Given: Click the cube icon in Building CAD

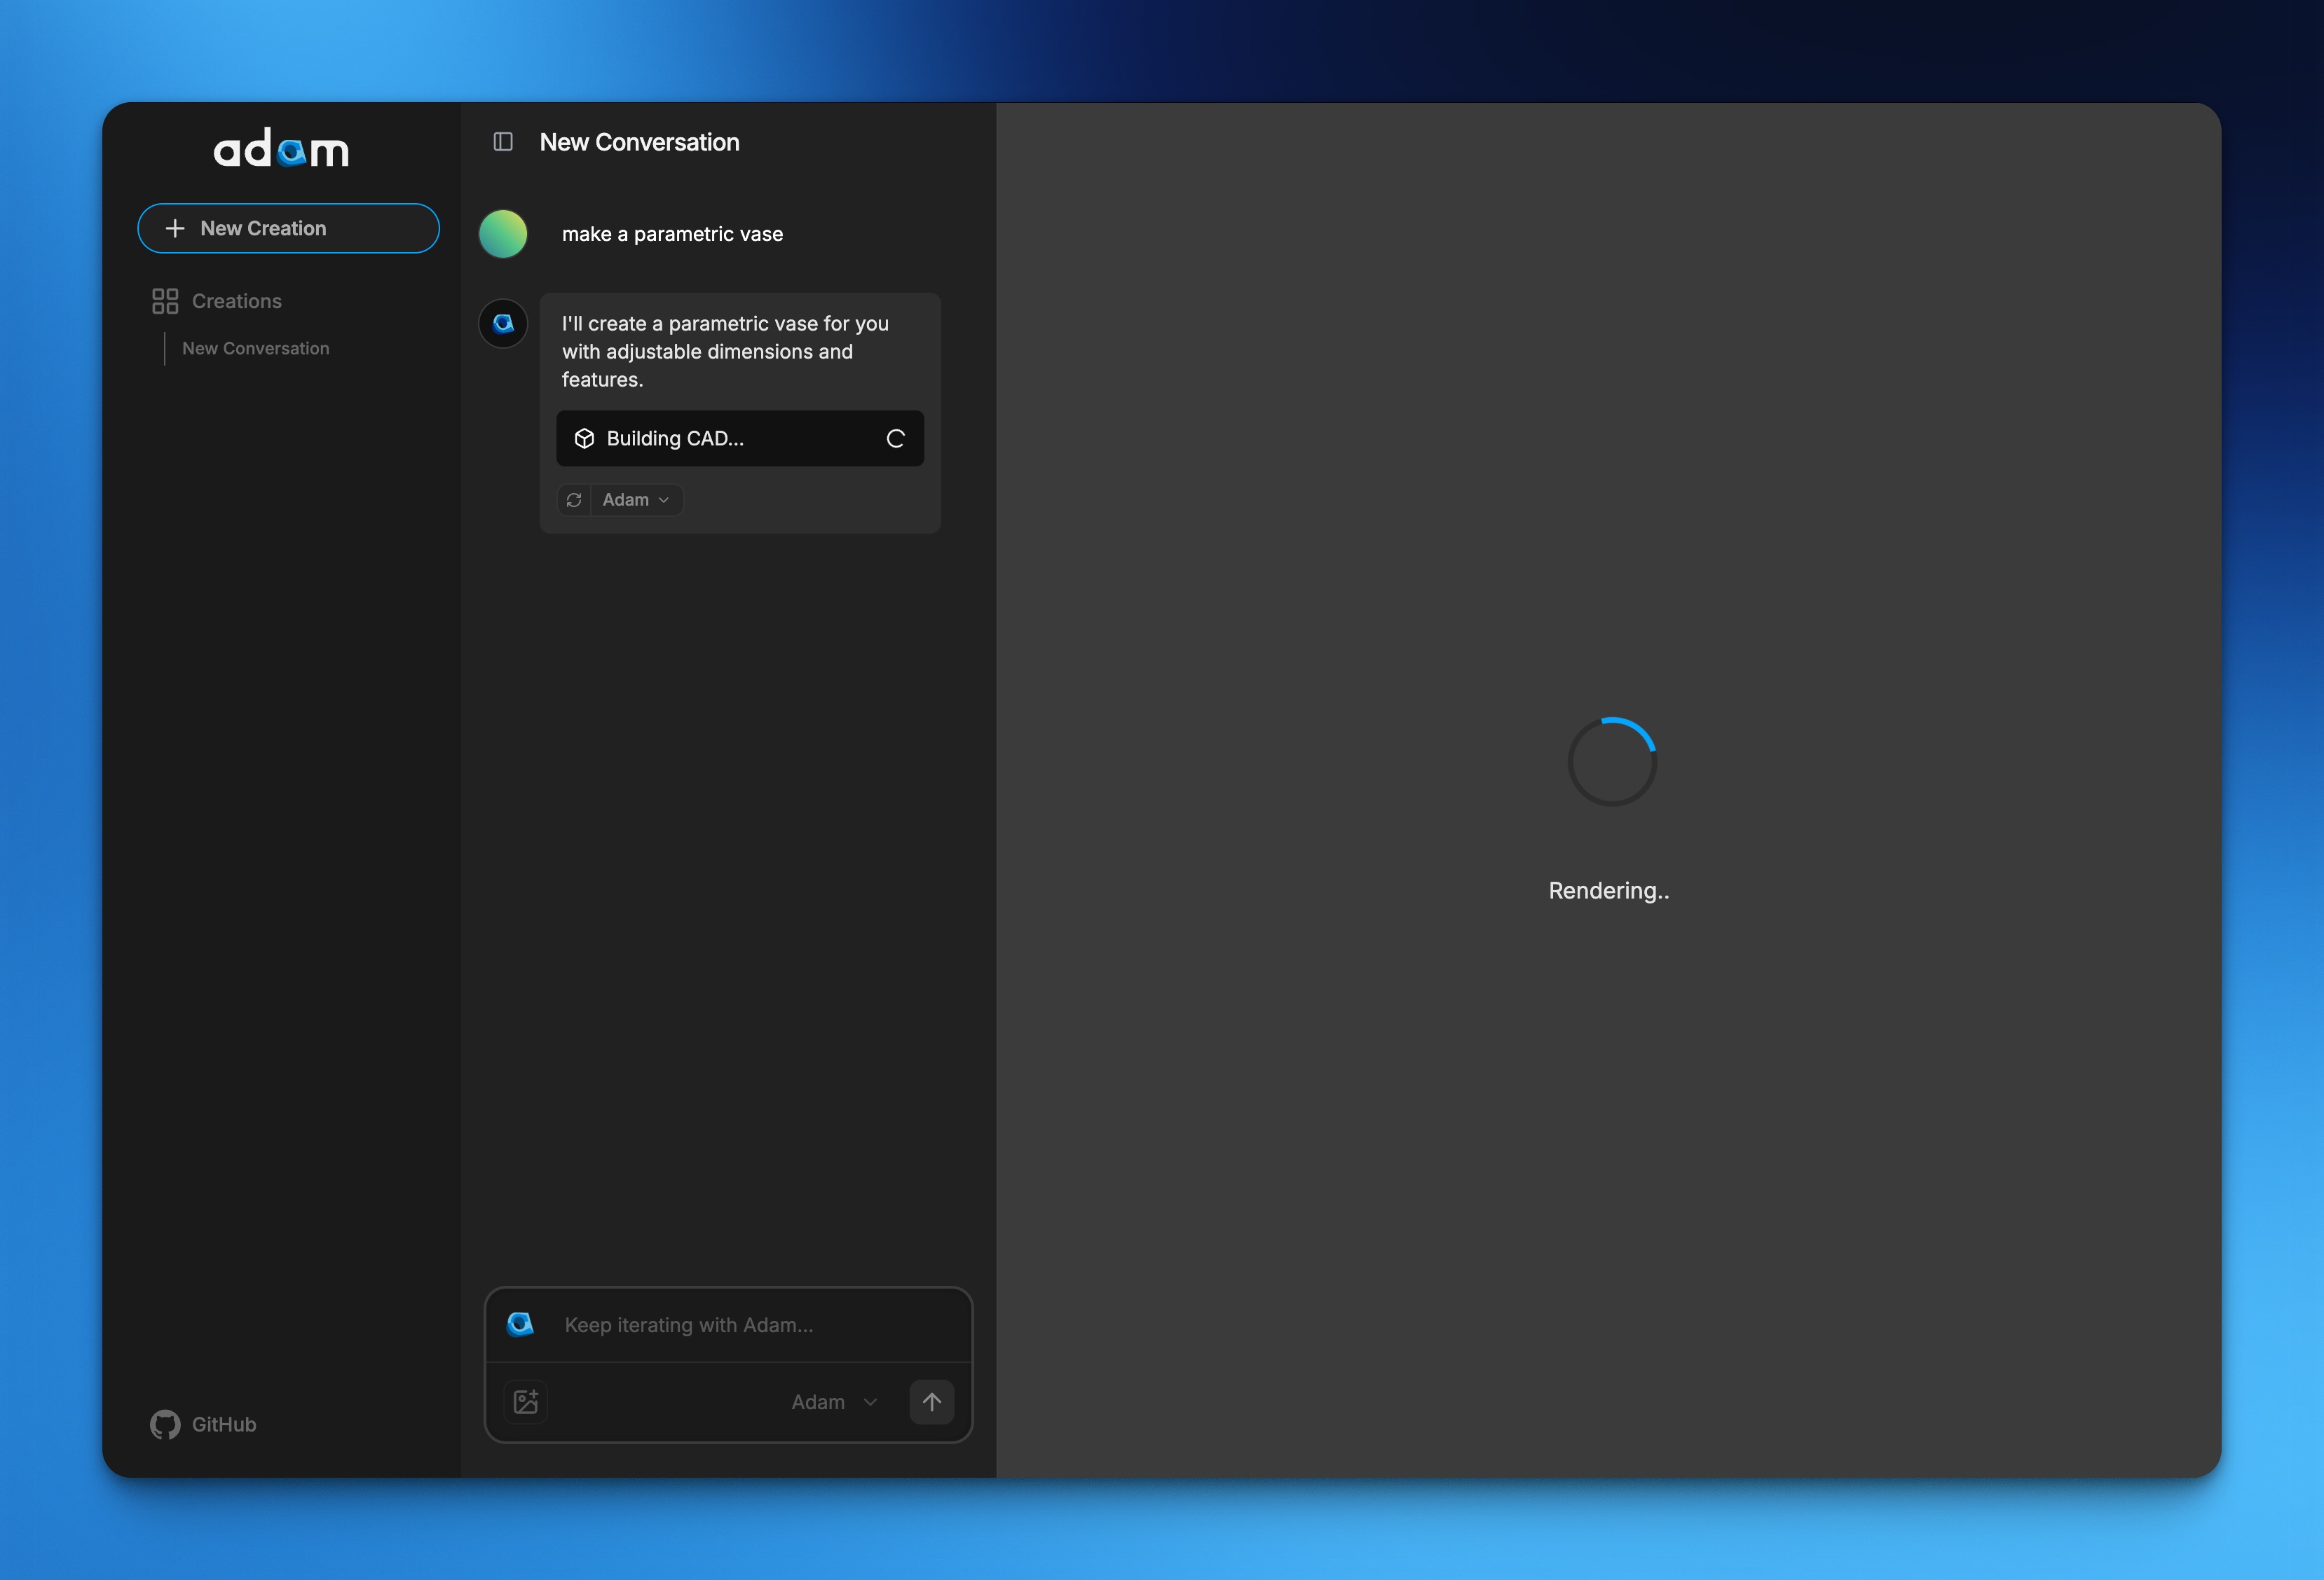Looking at the screenshot, I should pyautogui.click(x=585, y=438).
